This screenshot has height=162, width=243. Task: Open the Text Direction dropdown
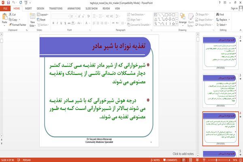tap(136, 15)
